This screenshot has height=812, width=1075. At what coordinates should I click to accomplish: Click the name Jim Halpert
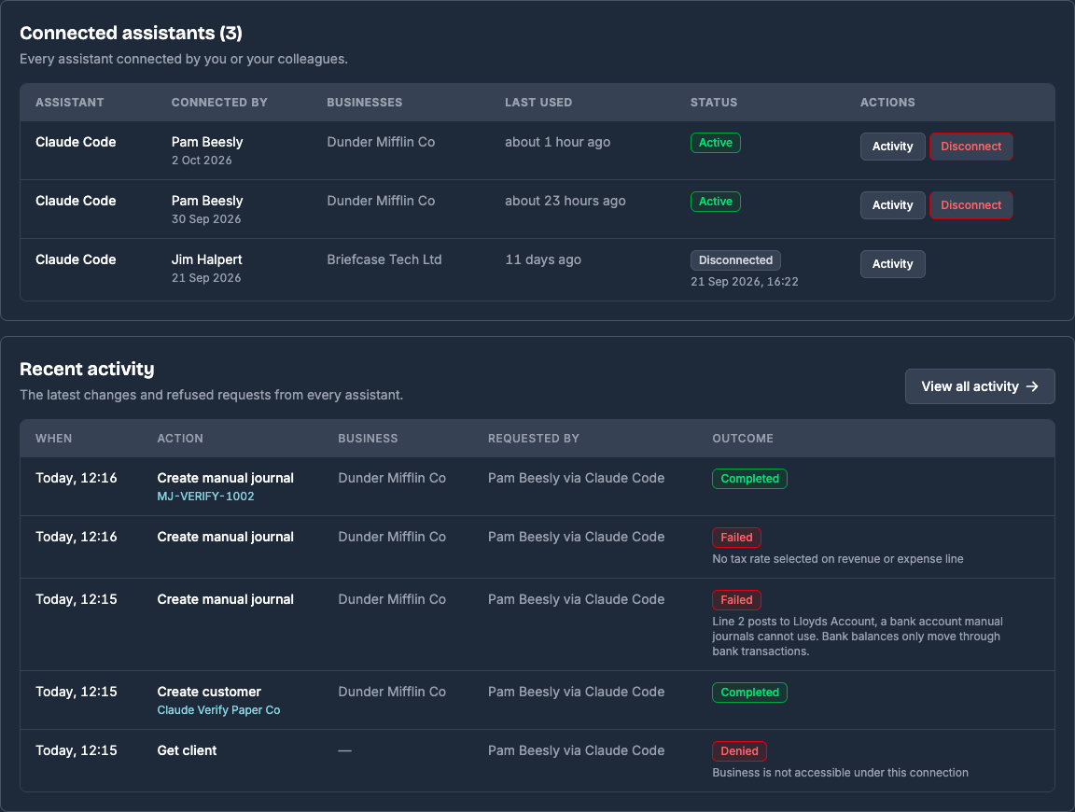206,259
